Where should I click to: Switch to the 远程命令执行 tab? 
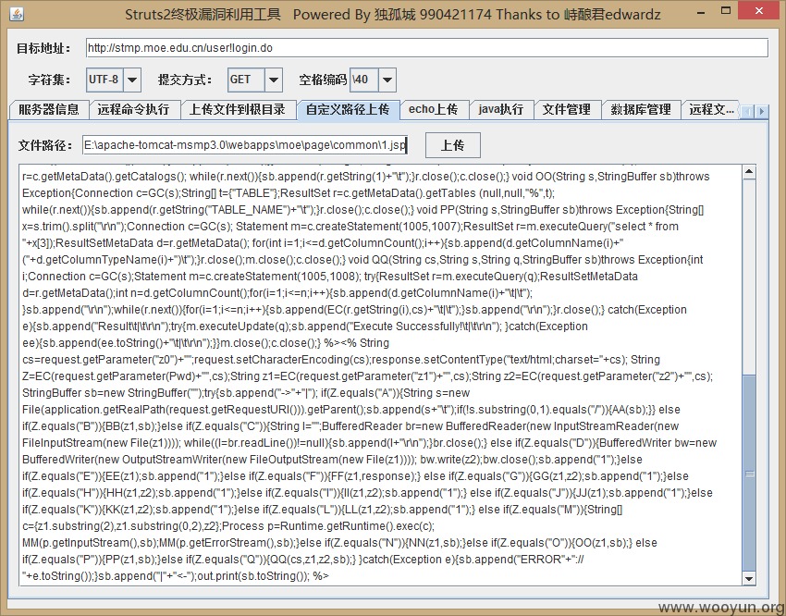pos(134,110)
